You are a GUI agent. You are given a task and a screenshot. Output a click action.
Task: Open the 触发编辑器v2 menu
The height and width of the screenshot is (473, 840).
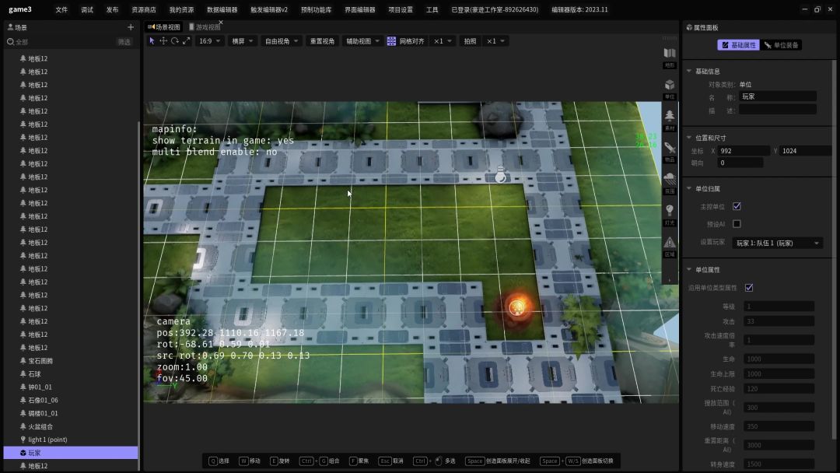[269, 10]
